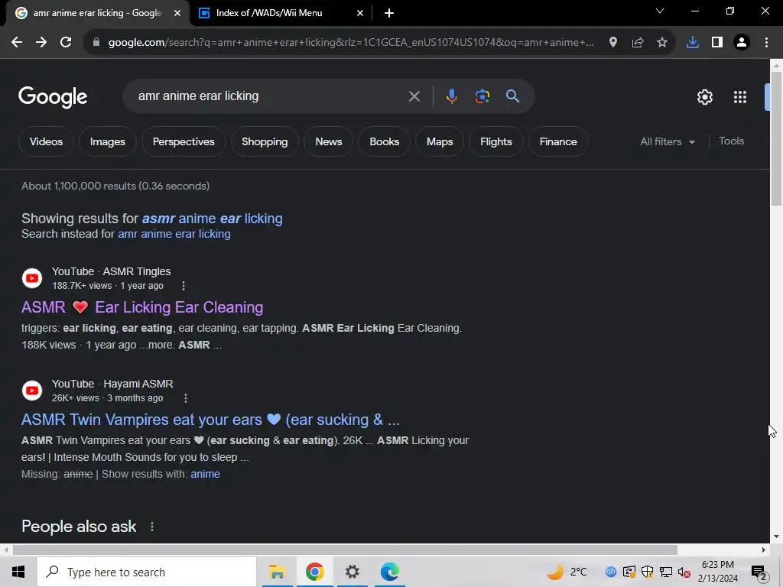Open Google quick settings gear
The height and width of the screenshot is (587, 783).
(x=704, y=97)
